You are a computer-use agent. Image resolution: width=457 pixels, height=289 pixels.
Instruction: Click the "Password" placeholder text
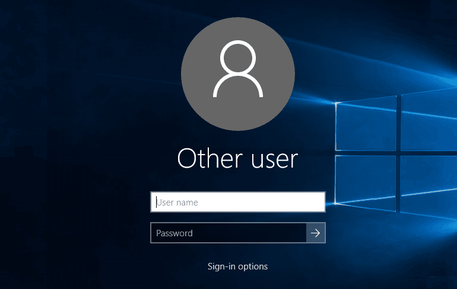[x=174, y=233]
